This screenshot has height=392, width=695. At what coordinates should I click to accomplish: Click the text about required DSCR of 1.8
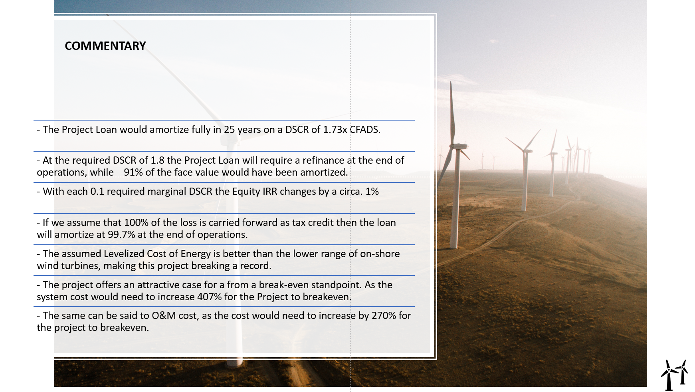[220, 166]
